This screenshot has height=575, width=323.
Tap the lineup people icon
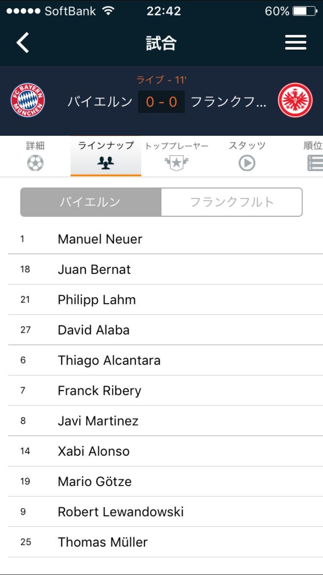pyautogui.click(x=106, y=163)
